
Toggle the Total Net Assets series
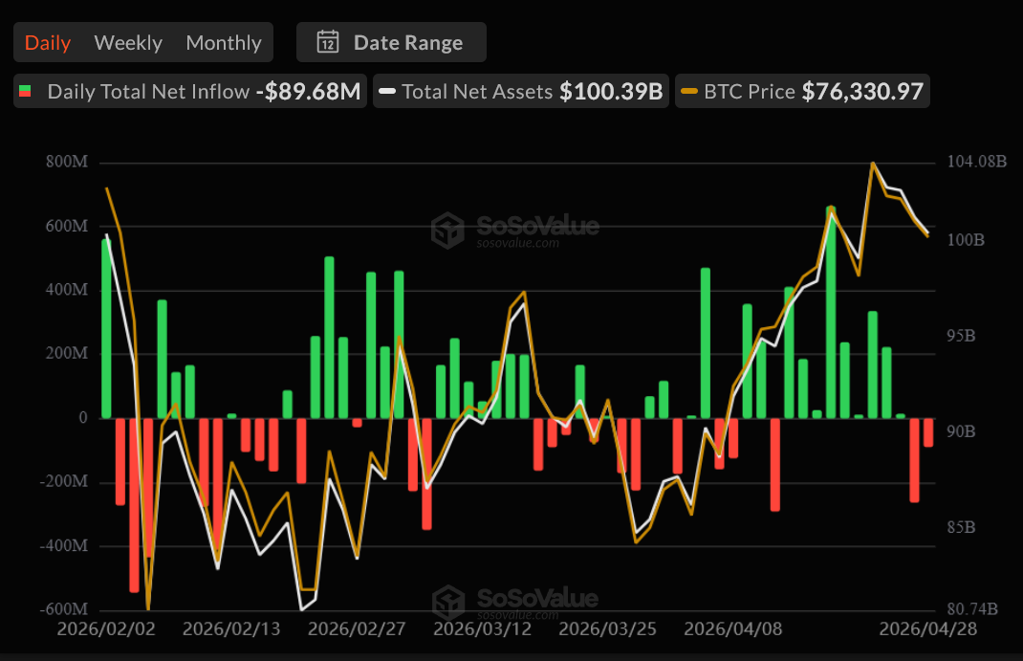477,92
